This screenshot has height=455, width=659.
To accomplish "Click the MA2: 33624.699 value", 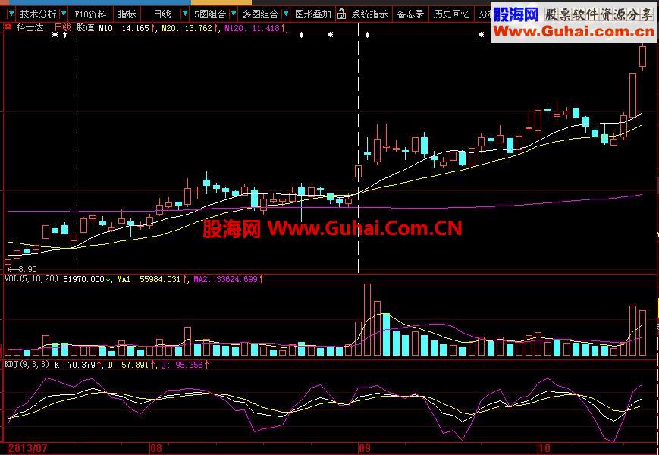I will click(x=225, y=278).
